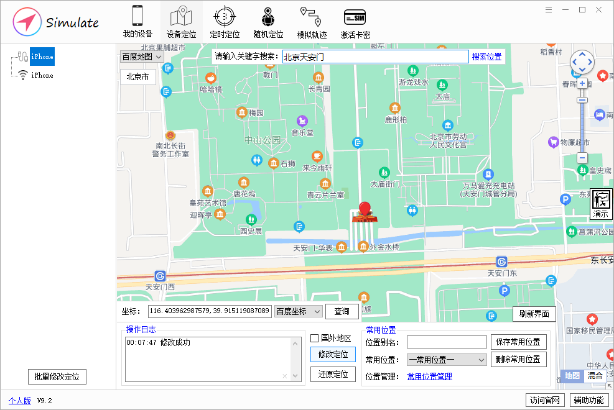Click 哈哈镜 marker icon

pyautogui.click(x=211, y=78)
